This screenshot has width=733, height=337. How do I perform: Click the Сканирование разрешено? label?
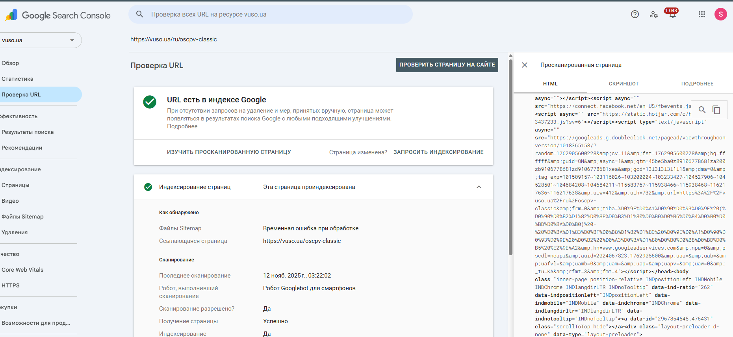pos(197,309)
